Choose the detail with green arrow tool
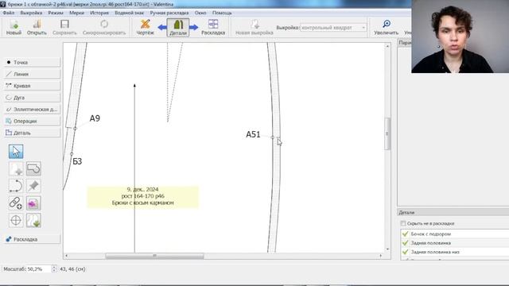 (x=33, y=221)
